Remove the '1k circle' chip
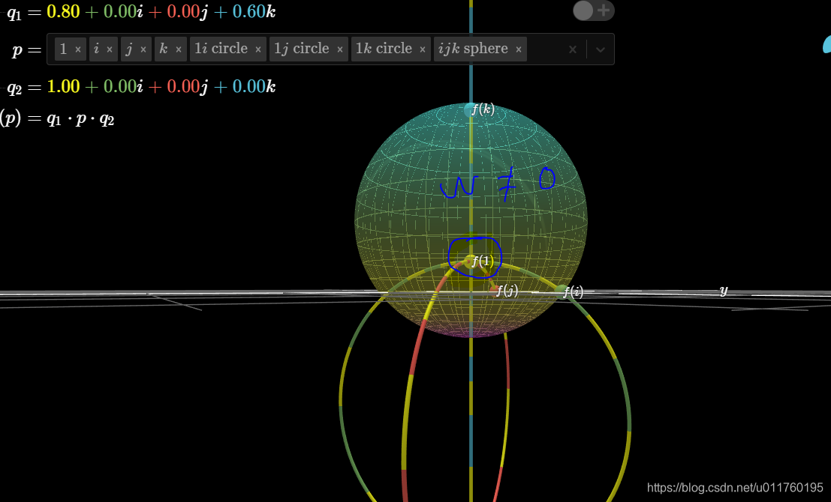Image resolution: width=831 pixels, height=502 pixels. click(423, 49)
